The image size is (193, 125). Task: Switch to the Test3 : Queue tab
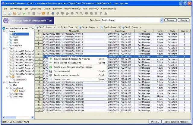point(110,27)
